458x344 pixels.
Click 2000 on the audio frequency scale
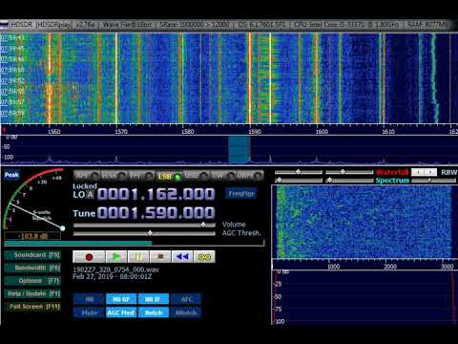click(x=390, y=267)
